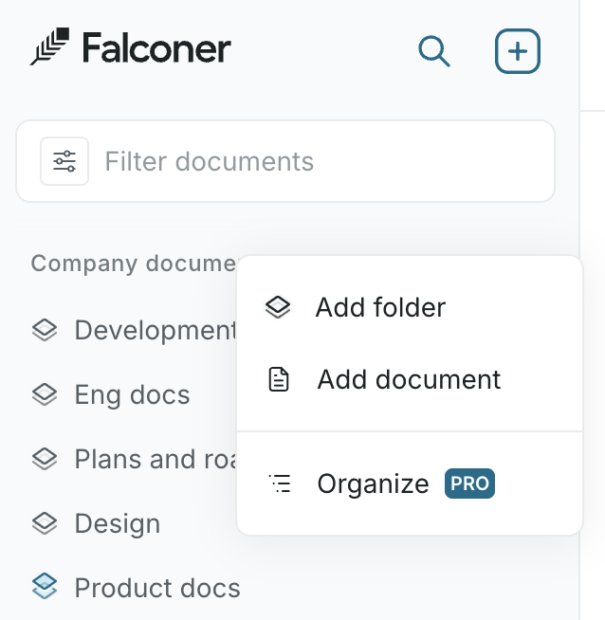Open the Product docs folder
Image resolution: width=605 pixels, height=620 pixels.
[156, 588]
